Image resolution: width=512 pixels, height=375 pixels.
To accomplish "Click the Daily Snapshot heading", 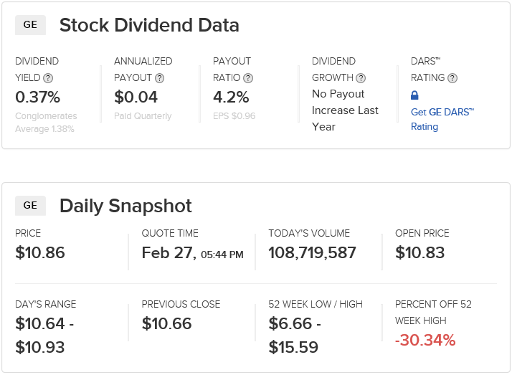I will pyautogui.click(x=125, y=206).
